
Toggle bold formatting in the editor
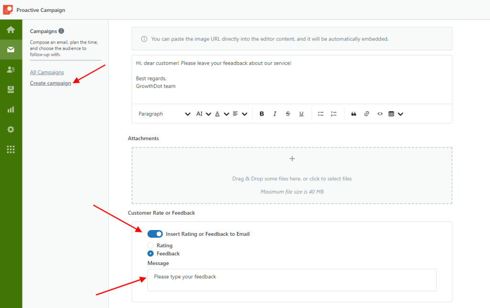[x=262, y=114]
